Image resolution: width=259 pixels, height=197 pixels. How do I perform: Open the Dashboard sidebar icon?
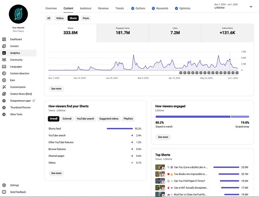click(x=4, y=39)
